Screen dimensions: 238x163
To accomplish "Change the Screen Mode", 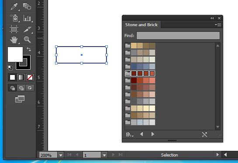I will click(x=20, y=99).
